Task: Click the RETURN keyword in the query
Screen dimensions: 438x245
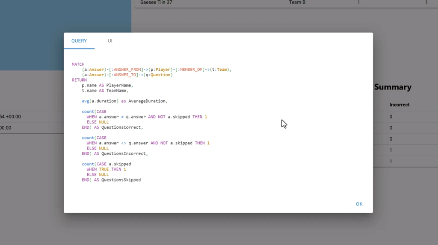Action: point(79,80)
